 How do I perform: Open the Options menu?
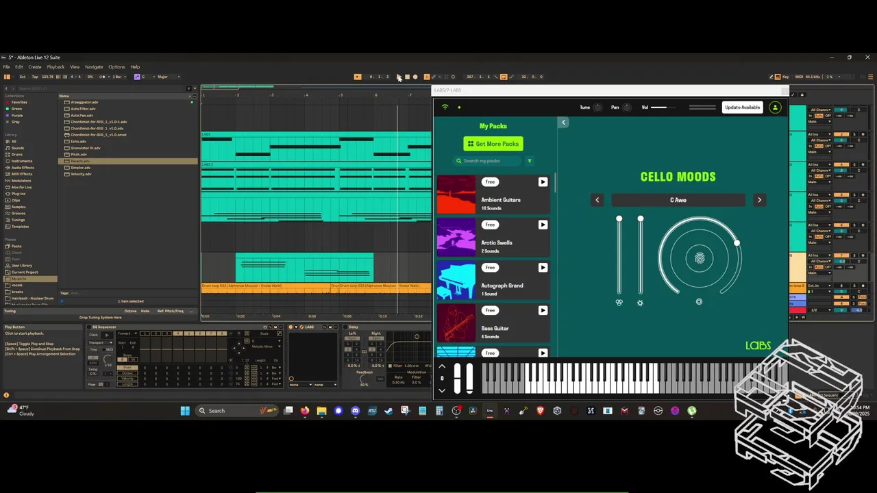pos(116,67)
